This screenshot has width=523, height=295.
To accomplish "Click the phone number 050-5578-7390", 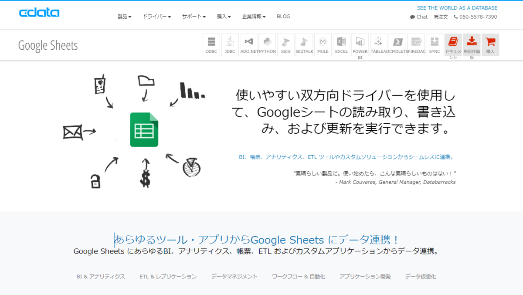I will 475,17.
